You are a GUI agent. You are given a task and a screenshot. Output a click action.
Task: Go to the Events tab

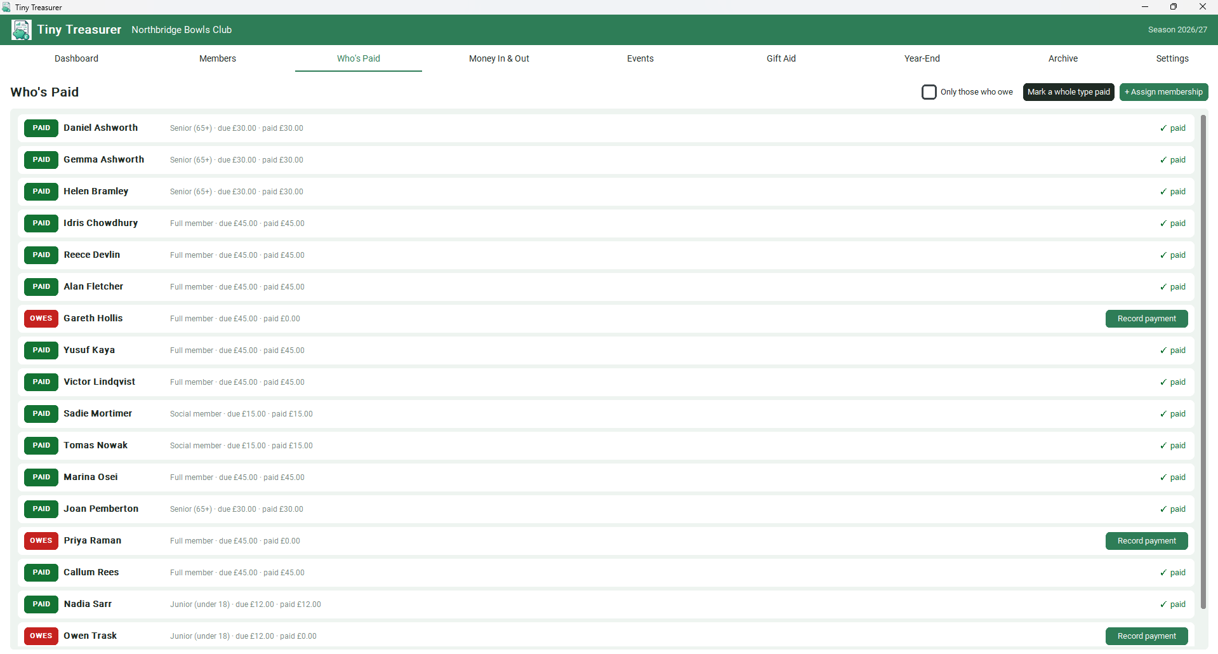tap(640, 58)
